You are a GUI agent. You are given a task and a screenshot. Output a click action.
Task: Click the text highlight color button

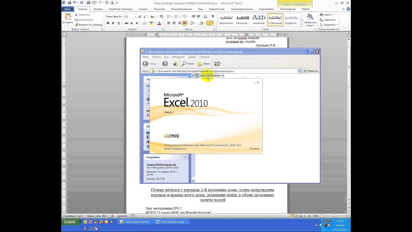click(151, 23)
